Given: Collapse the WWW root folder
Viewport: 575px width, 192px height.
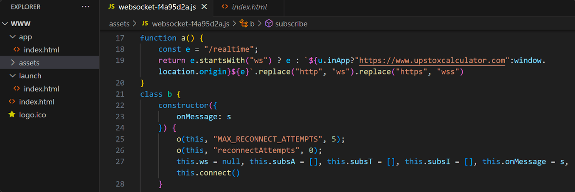Looking at the screenshot, I should pos(5,24).
